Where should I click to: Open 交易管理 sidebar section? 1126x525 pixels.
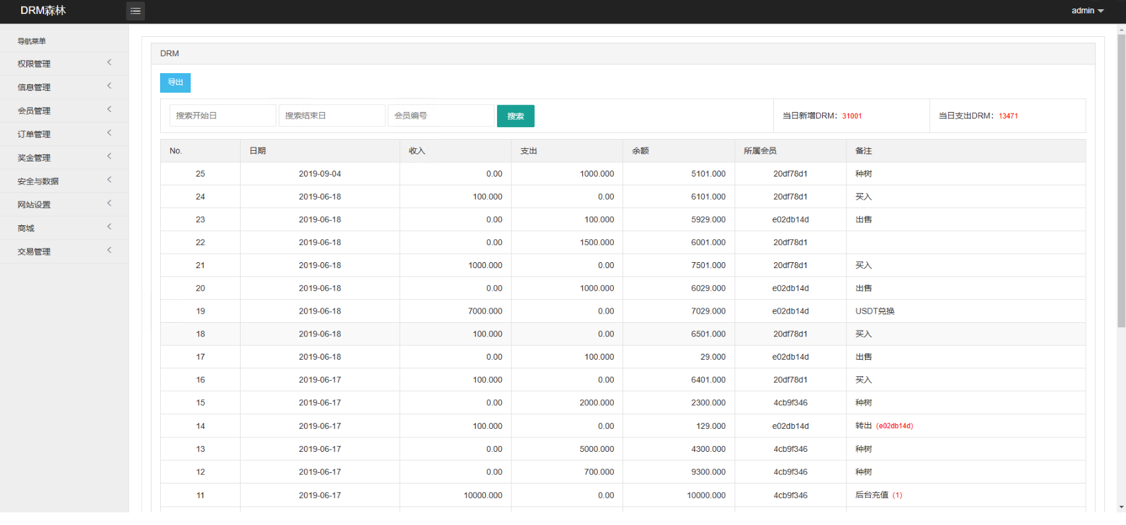coord(64,251)
